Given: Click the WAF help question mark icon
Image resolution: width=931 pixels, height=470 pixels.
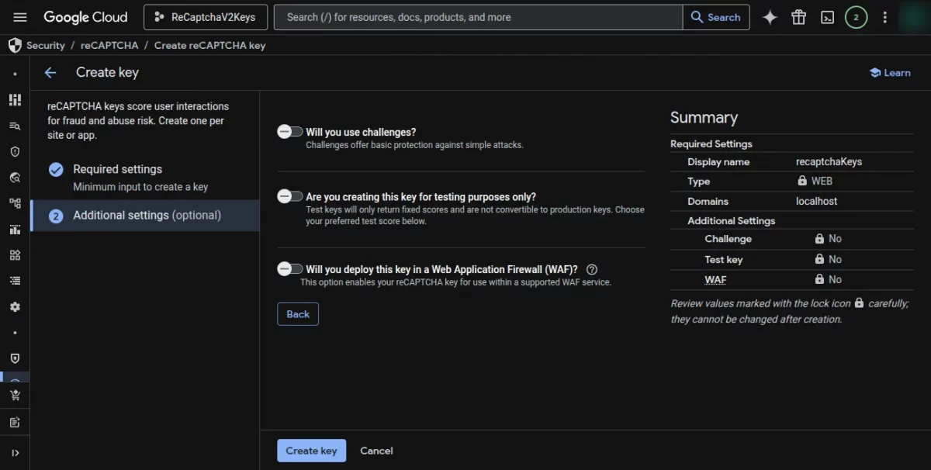Looking at the screenshot, I should tap(592, 269).
